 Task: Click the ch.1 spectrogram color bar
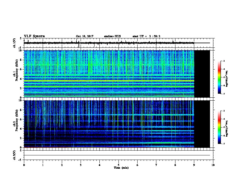pyautogui.click(x=219, y=77)
